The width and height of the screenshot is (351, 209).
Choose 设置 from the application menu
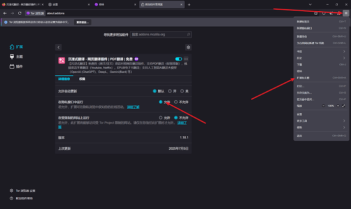[321, 114]
